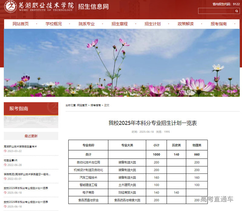Navigate to 招生计划 in the top menu

pyautogui.click(x=152, y=24)
